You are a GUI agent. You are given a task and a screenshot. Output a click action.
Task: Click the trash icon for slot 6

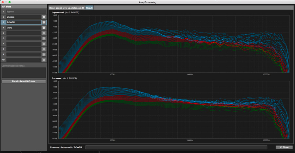[x=44, y=38]
